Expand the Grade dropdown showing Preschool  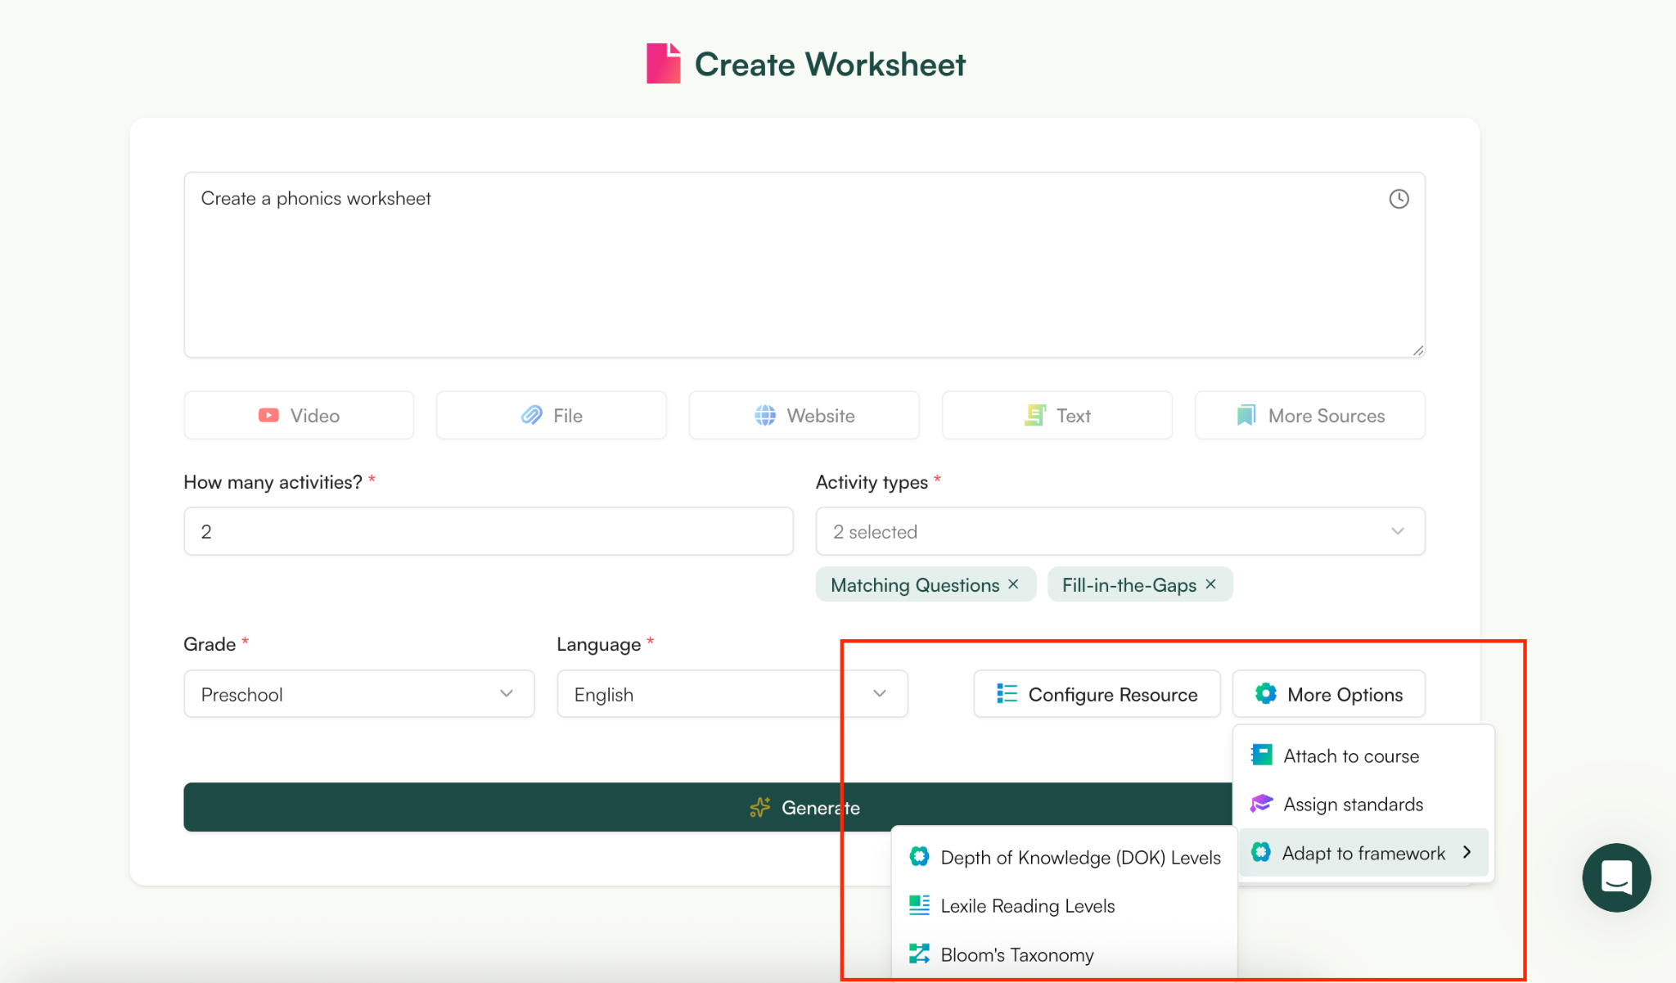pyautogui.click(x=358, y=694)
